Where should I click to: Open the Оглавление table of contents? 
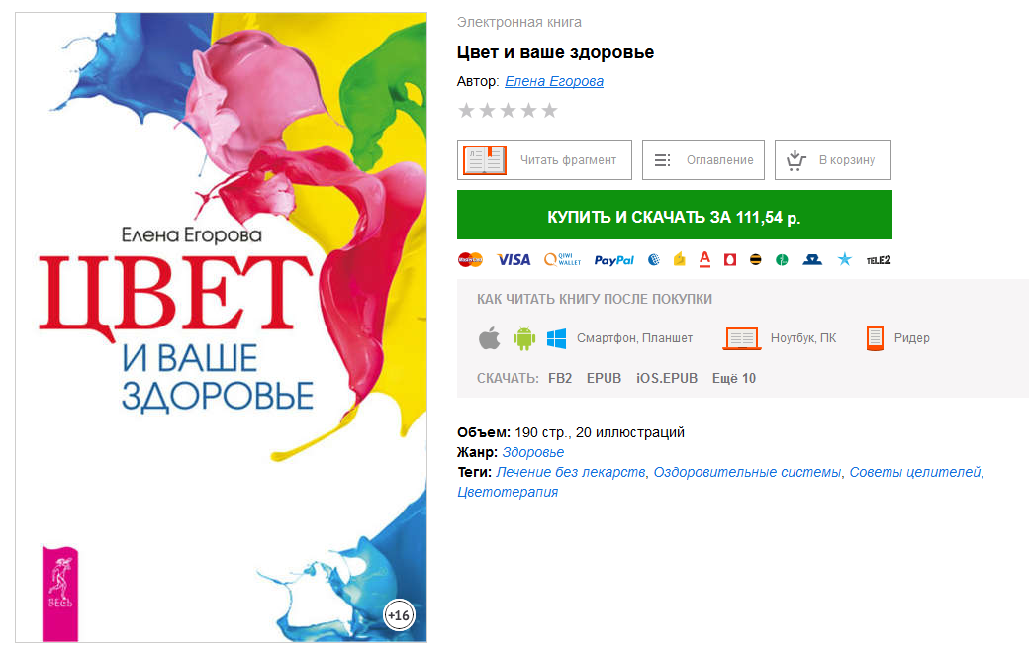click(702, 160)
